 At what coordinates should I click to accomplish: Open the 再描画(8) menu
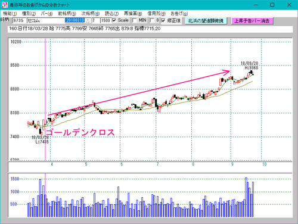pos(133,14)
